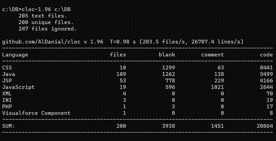
Task: Select the files column header
Action: click(118, 55)
